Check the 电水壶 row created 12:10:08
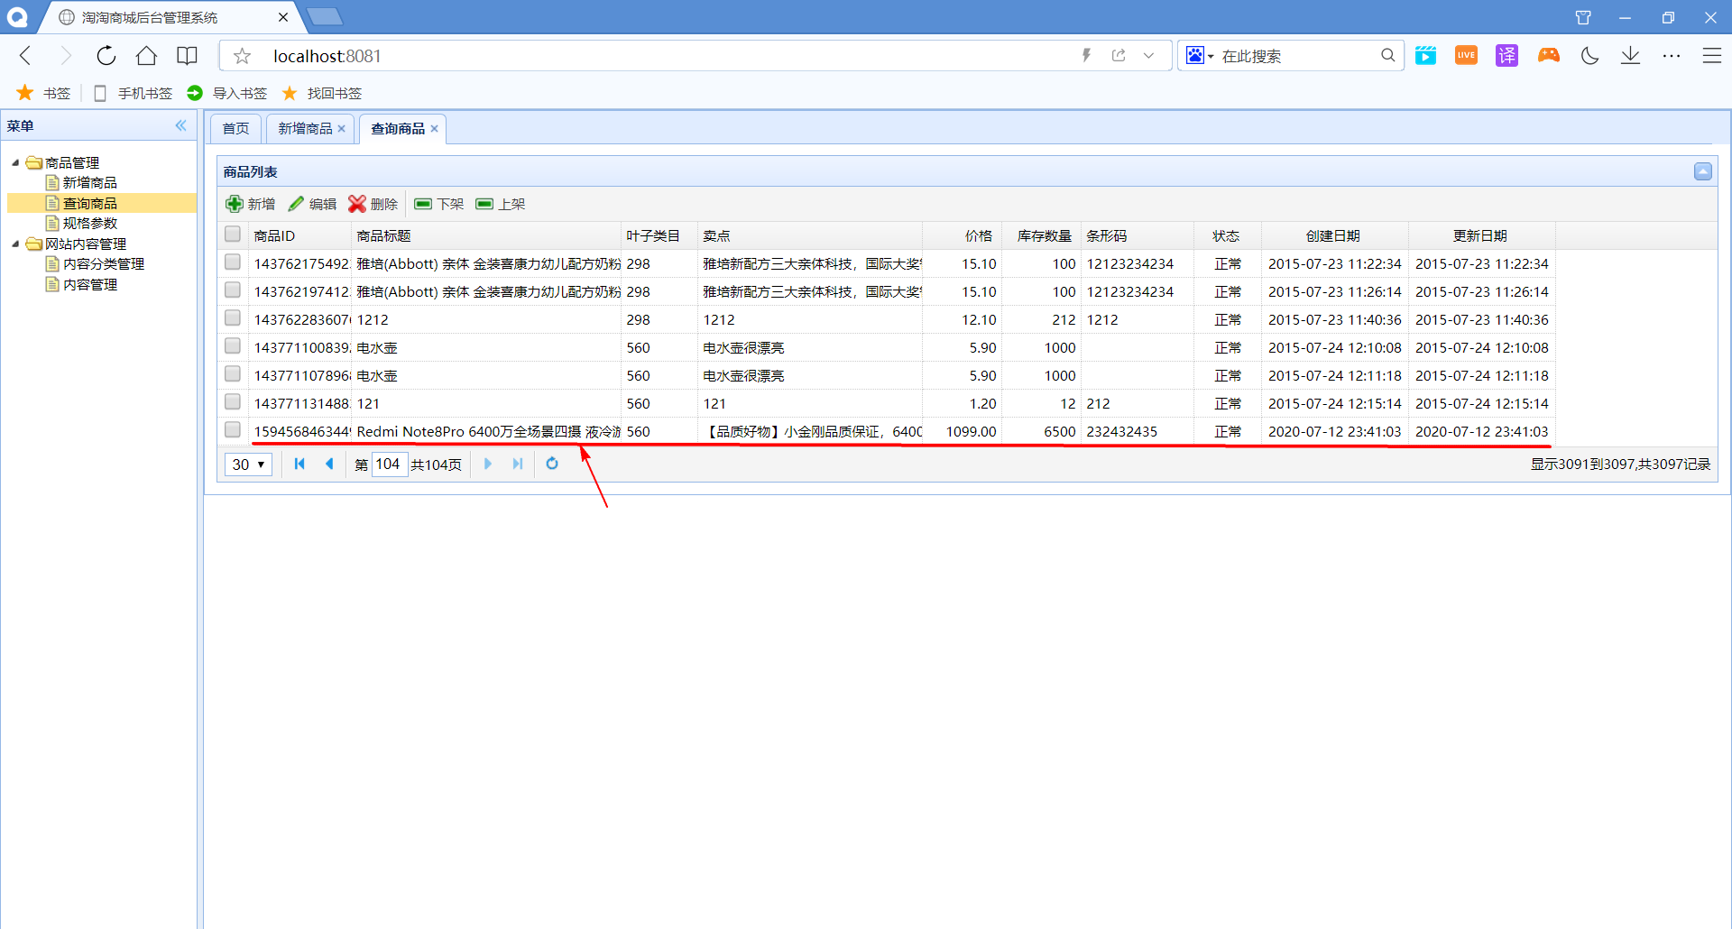 pos(233,346)
